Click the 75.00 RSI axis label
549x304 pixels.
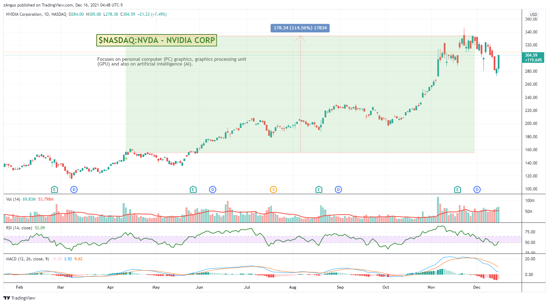(530, 232)
